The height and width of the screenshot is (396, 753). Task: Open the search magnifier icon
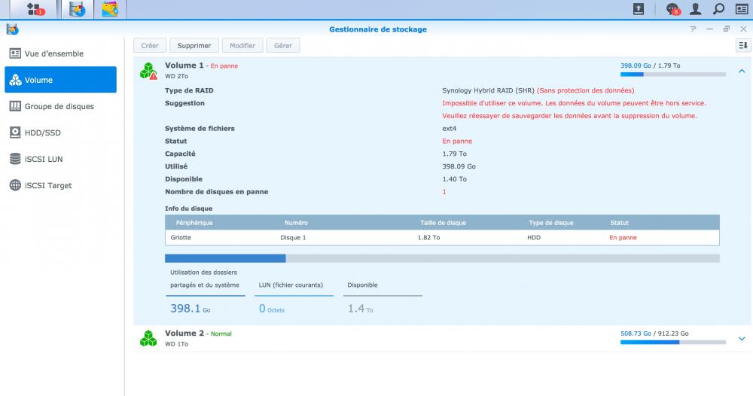pyautogui.click(x=718, y=8)
